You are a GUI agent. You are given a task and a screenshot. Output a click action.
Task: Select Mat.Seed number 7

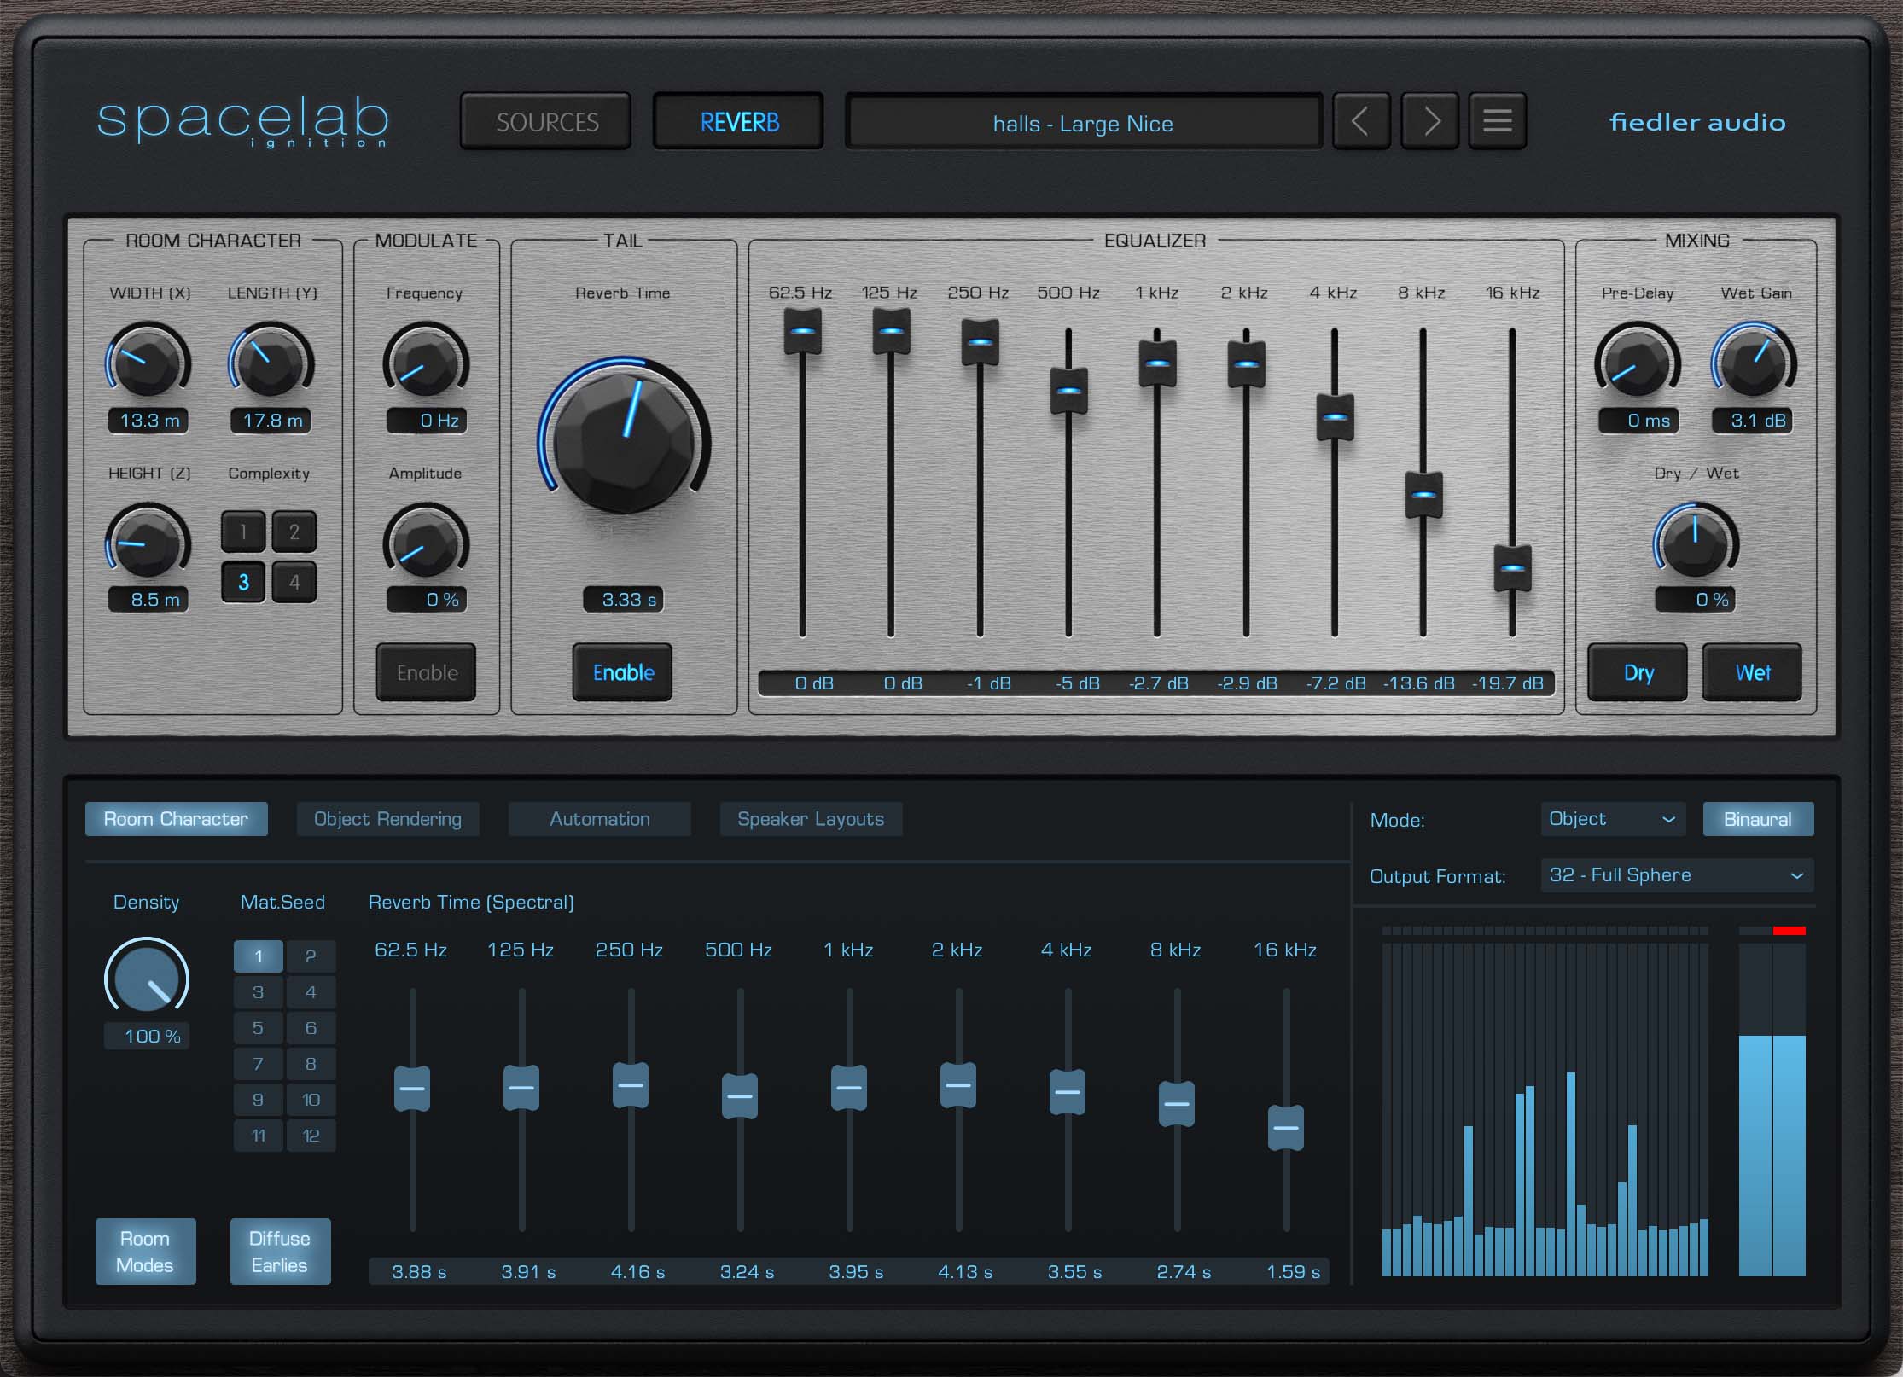[258, 1064]
